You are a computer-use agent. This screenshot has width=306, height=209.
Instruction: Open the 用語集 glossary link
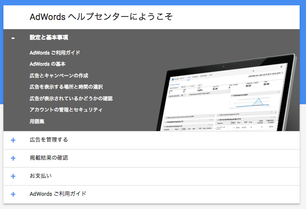37,121
